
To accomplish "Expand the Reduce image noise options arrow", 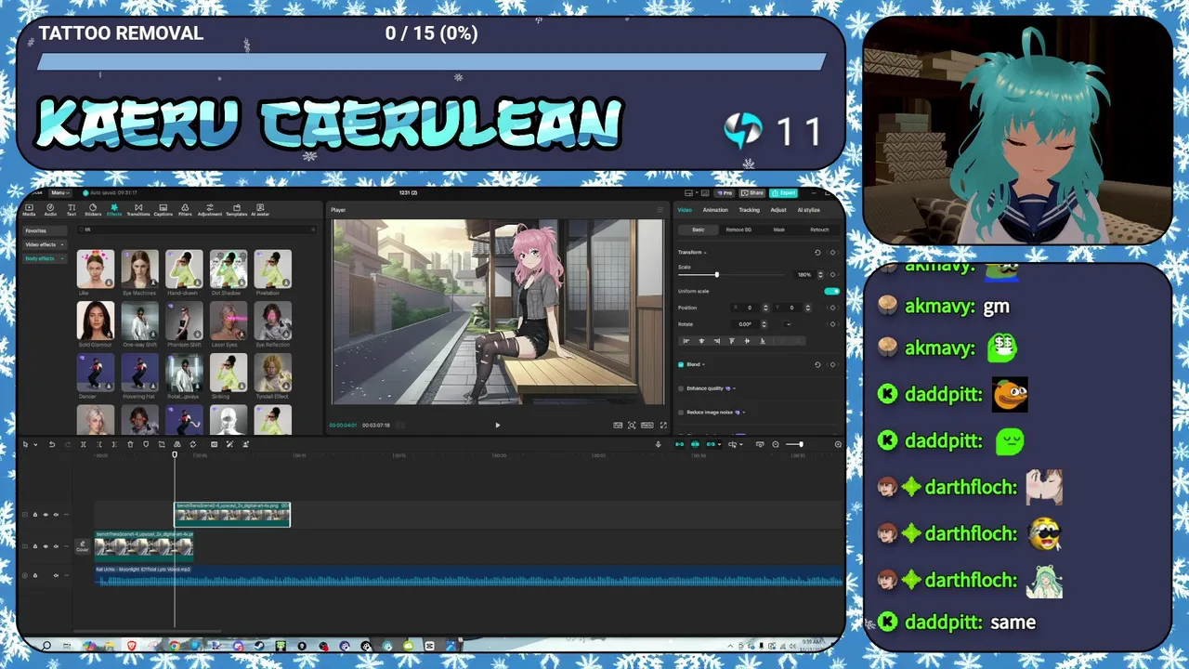I will click(744, 413).
